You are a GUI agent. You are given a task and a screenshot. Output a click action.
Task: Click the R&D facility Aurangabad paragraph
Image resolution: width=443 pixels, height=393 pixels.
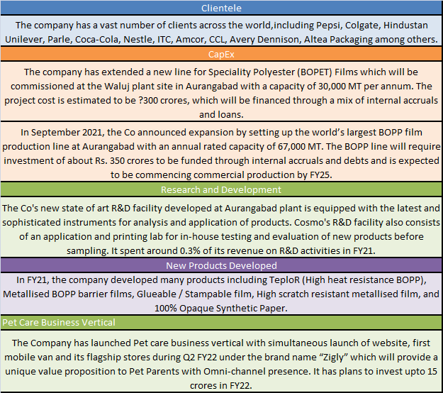[x=221, y=228]
